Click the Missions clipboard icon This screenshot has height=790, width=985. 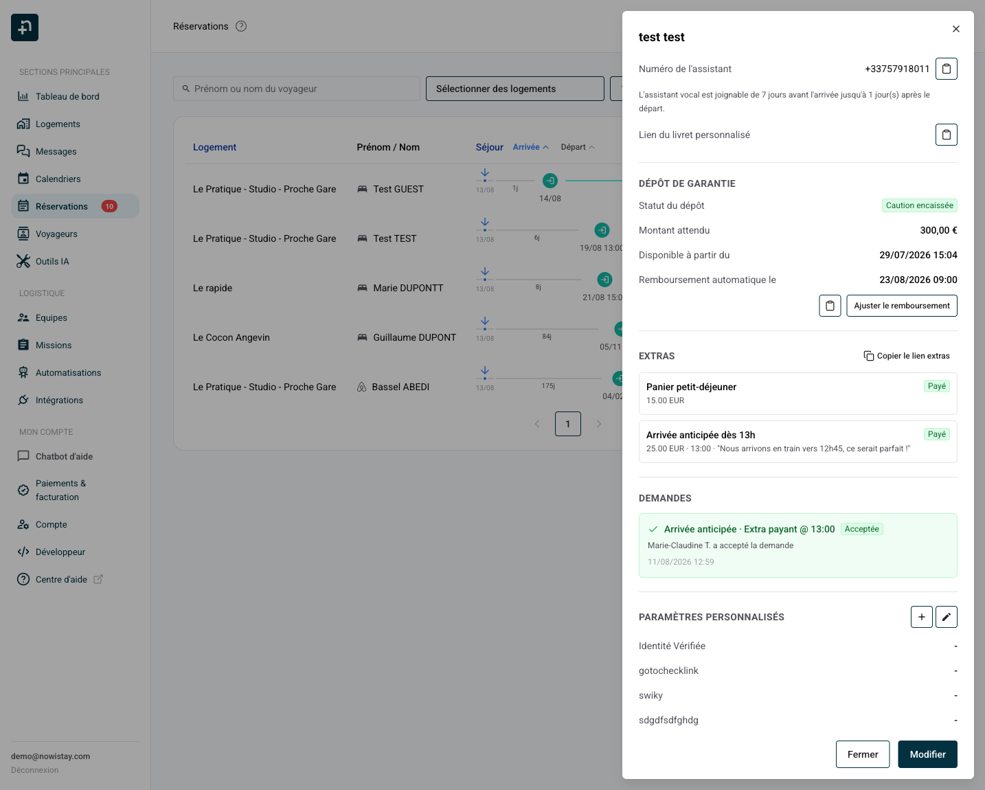click(x=23, y=345)
